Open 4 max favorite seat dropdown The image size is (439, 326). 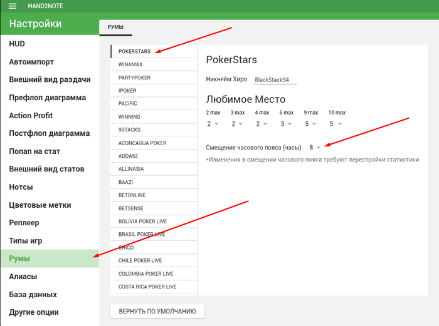[x=262, y=124]
